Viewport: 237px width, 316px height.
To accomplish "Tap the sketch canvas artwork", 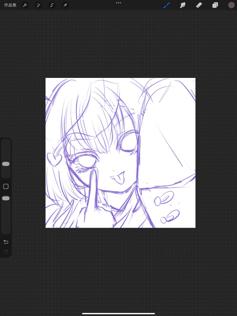I will (x=120, y=153).
